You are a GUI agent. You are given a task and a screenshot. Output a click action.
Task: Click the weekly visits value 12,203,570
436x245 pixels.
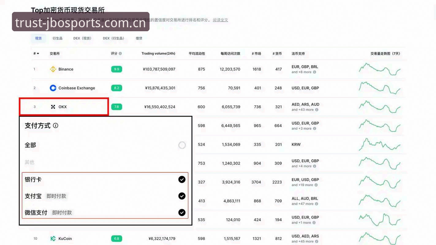(230, 69)
